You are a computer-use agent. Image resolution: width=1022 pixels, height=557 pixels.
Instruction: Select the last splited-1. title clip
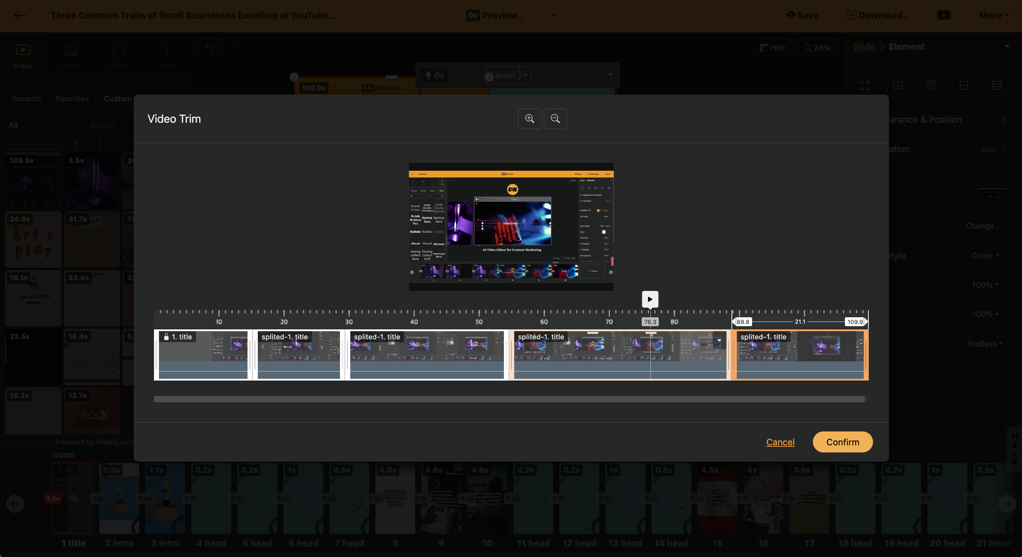pyautogui.click(x=799, y=355)
